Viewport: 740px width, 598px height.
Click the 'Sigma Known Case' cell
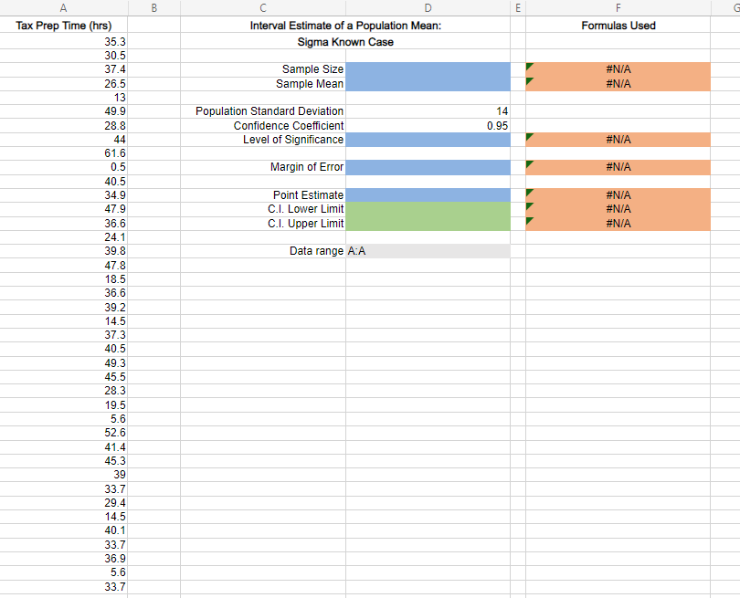coord(345,42)
